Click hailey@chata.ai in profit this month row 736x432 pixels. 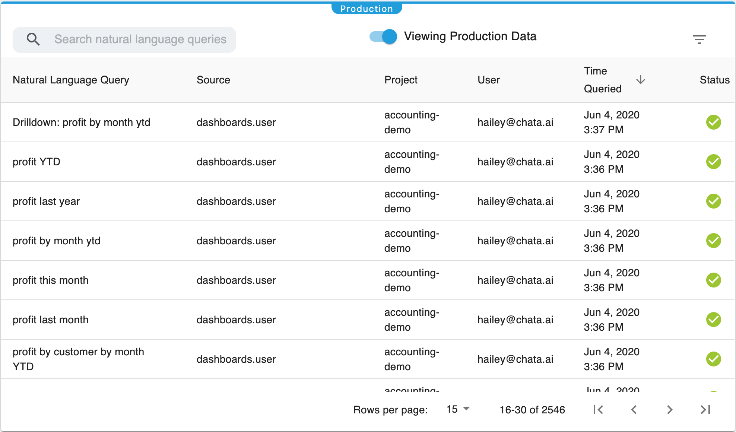pyautogui.click(x=515, y=280)
